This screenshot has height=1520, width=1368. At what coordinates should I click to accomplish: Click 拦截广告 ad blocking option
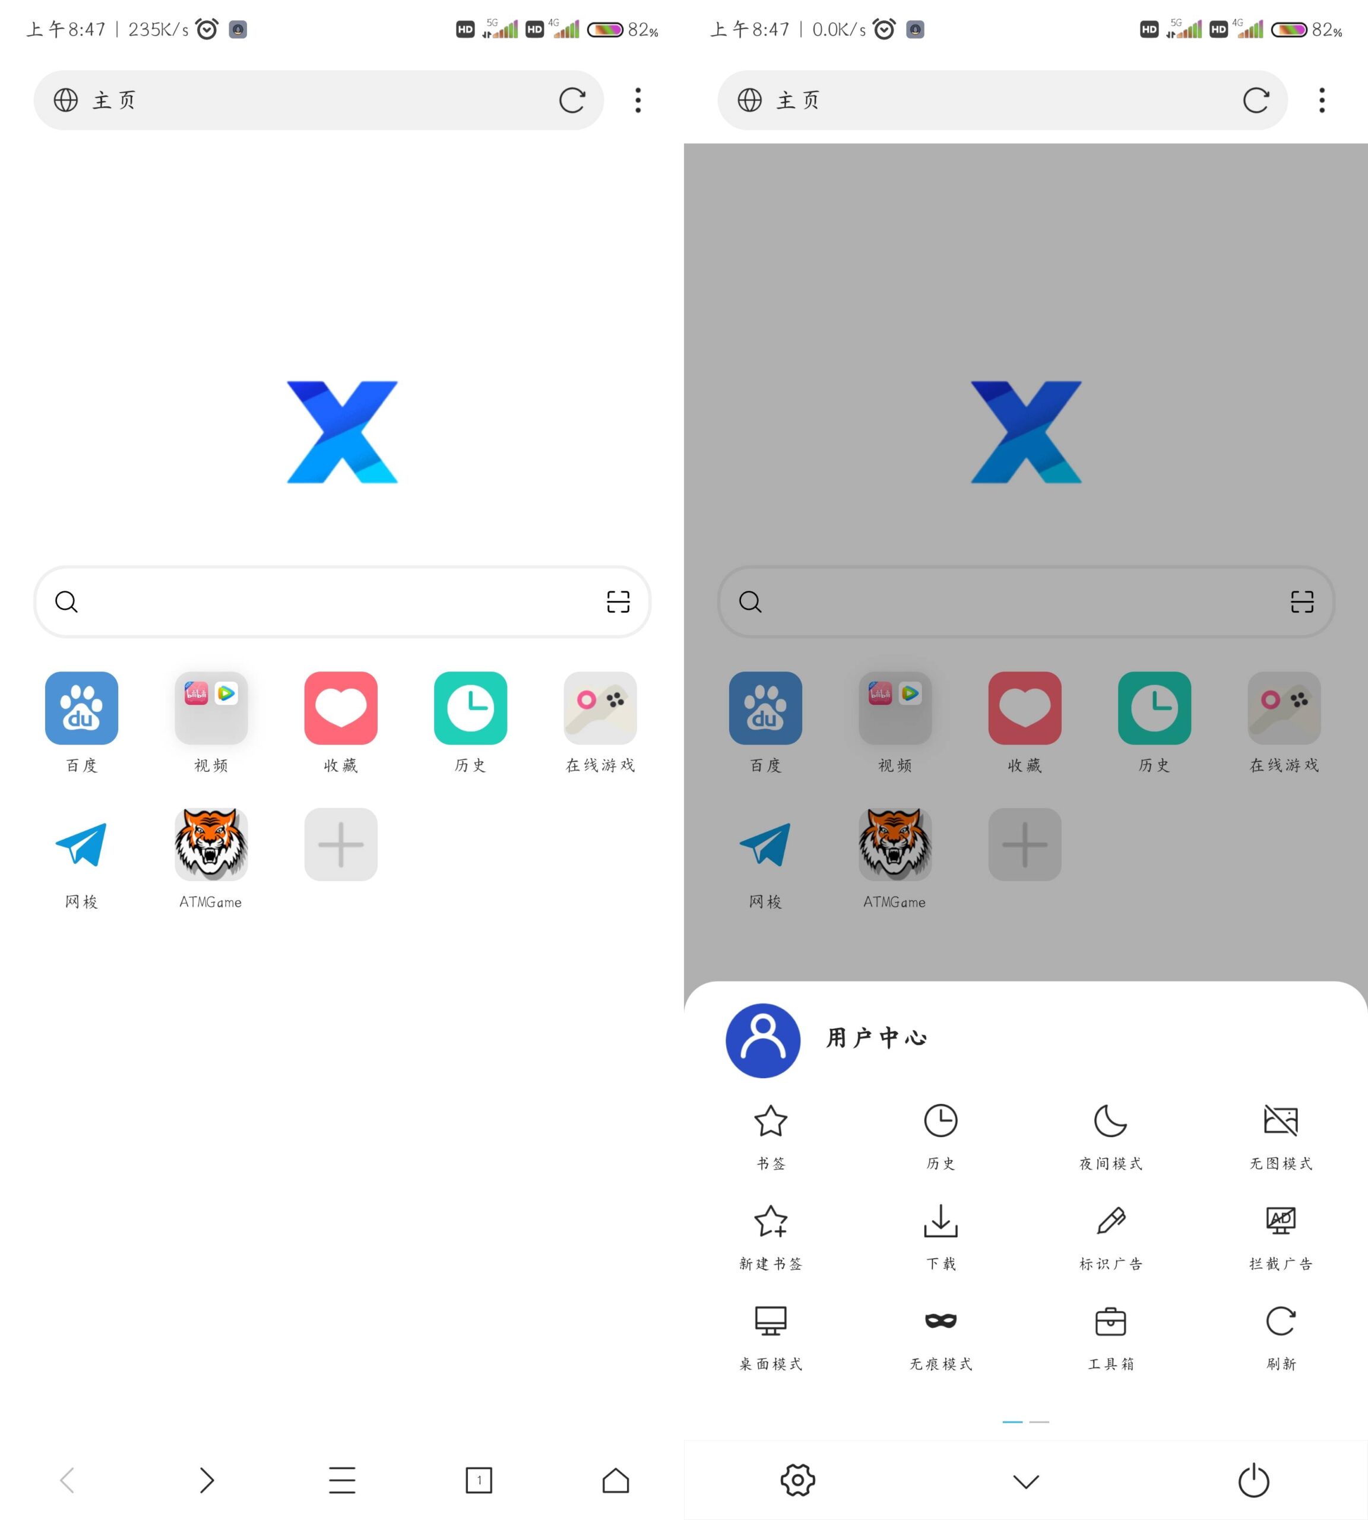pos(1280,1235)
